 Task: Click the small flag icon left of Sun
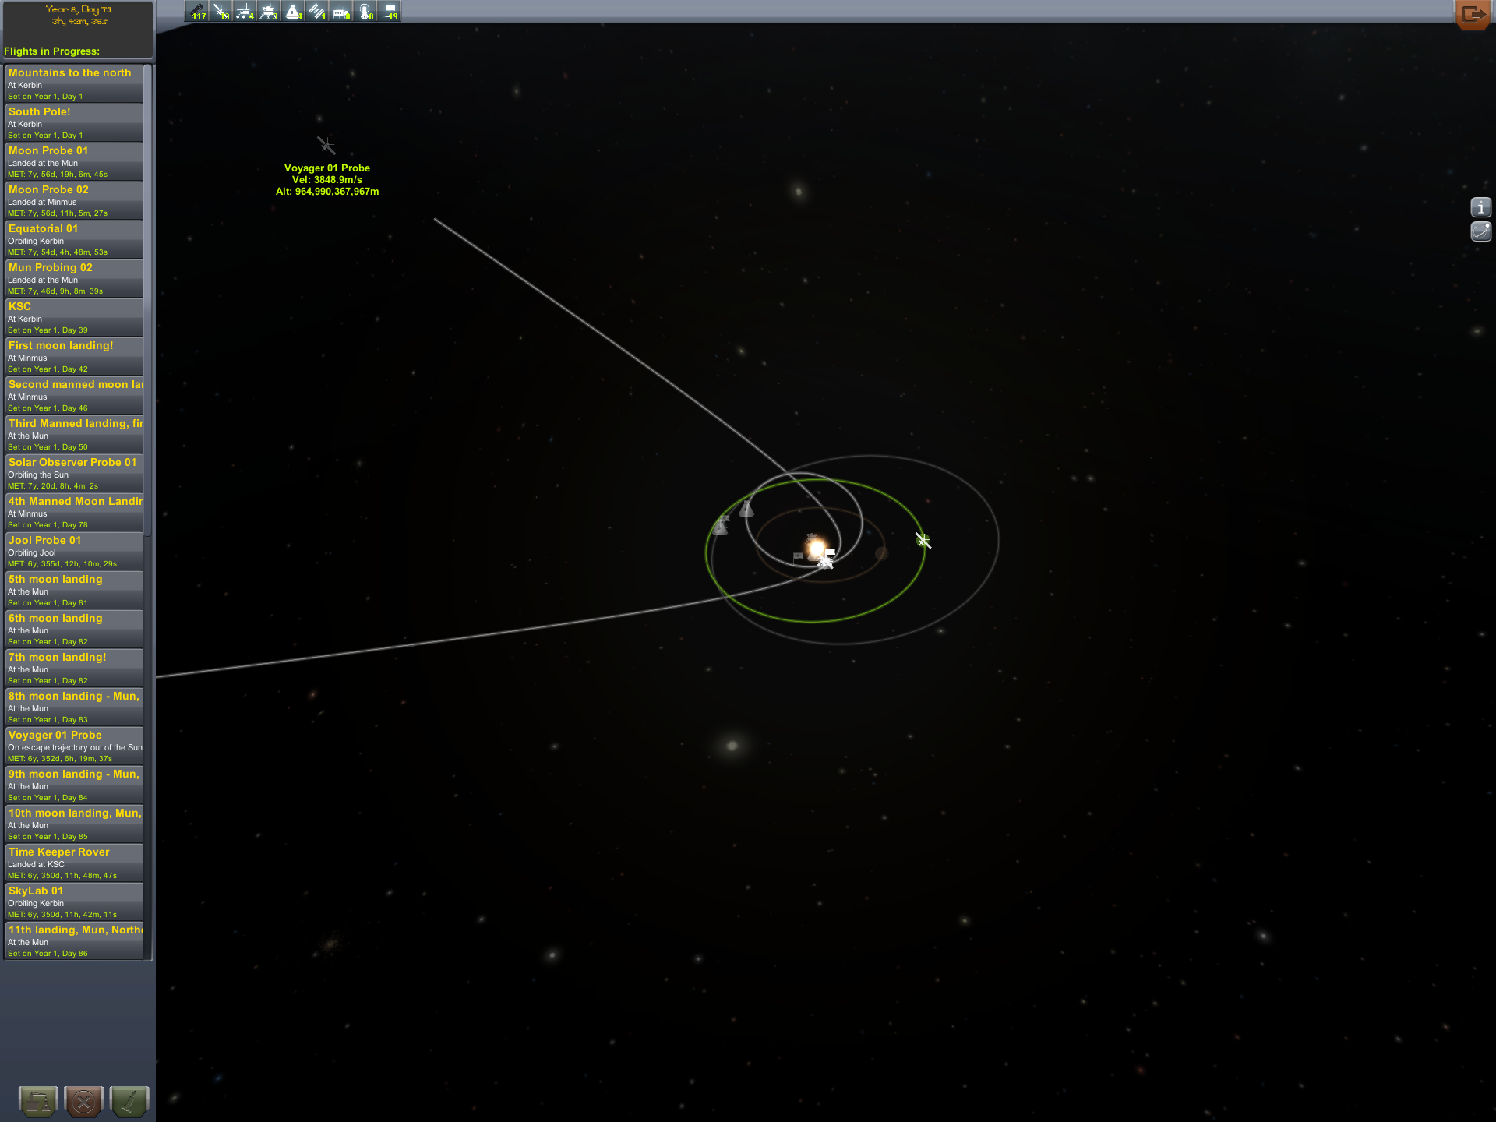point(797,557)
